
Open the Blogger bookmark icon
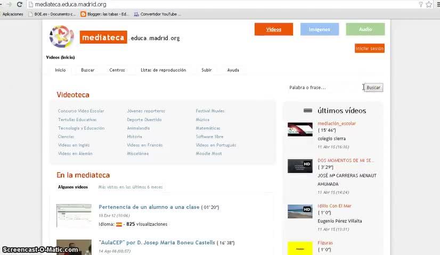click(83, 14)
